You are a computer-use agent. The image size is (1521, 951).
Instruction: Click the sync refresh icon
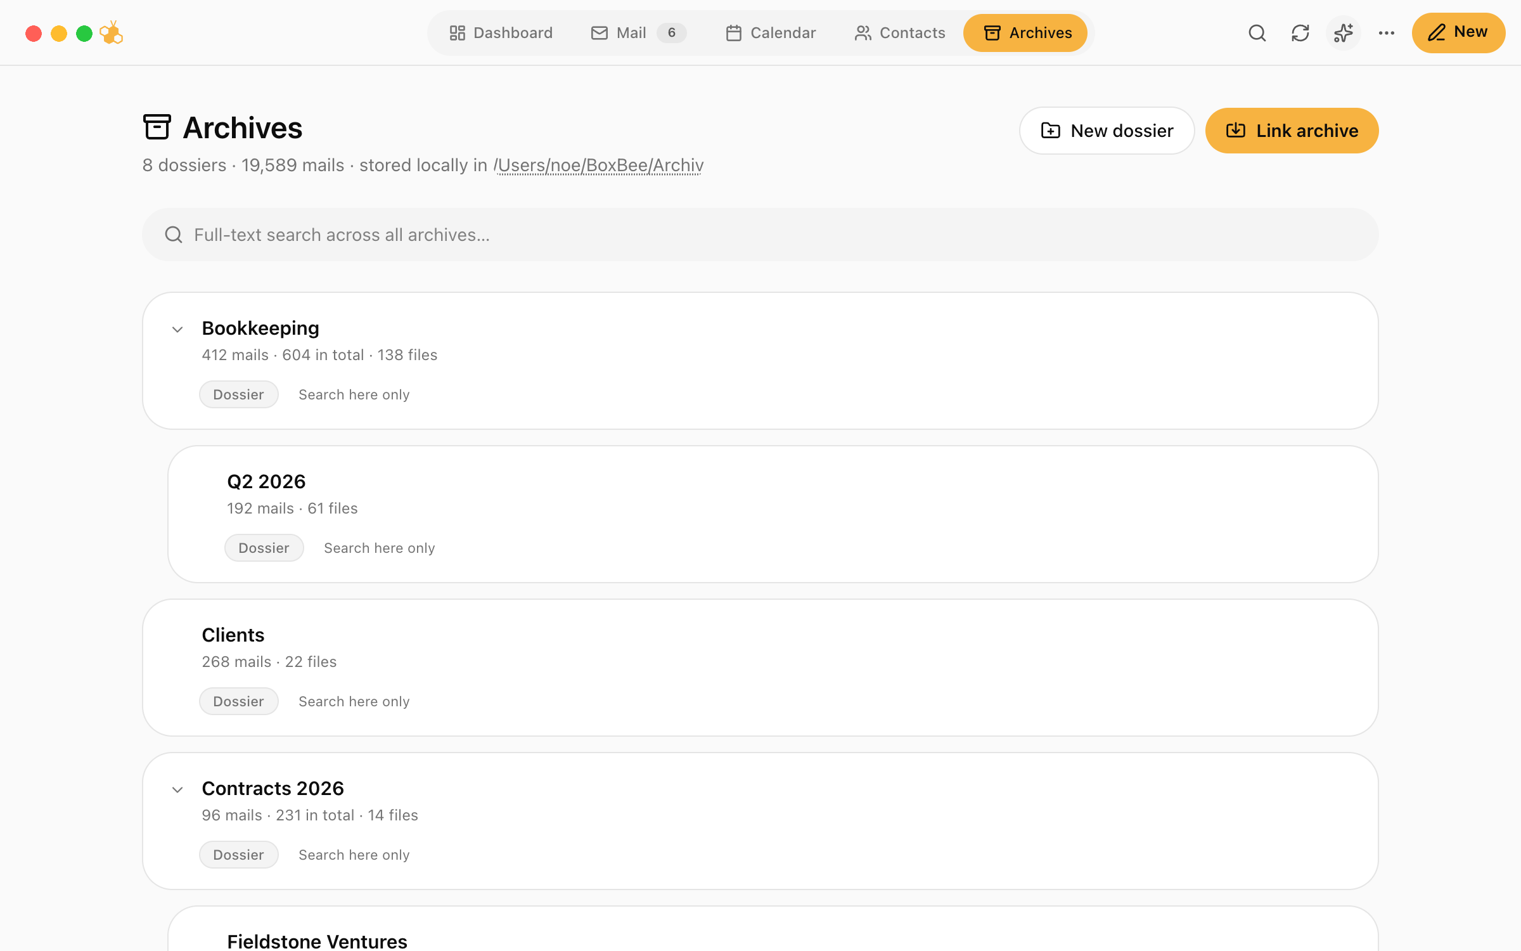[x=1300, y=33]
